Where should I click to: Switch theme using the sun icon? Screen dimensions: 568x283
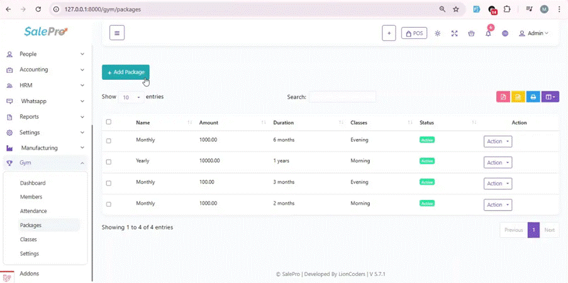coord(438,33)
